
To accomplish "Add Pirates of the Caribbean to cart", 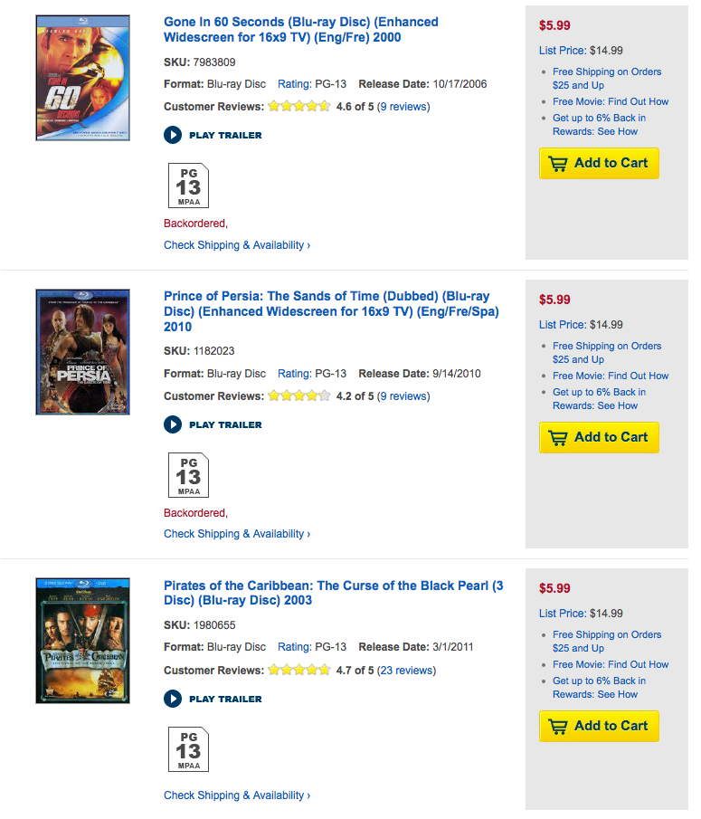I will tap(599, 726).
